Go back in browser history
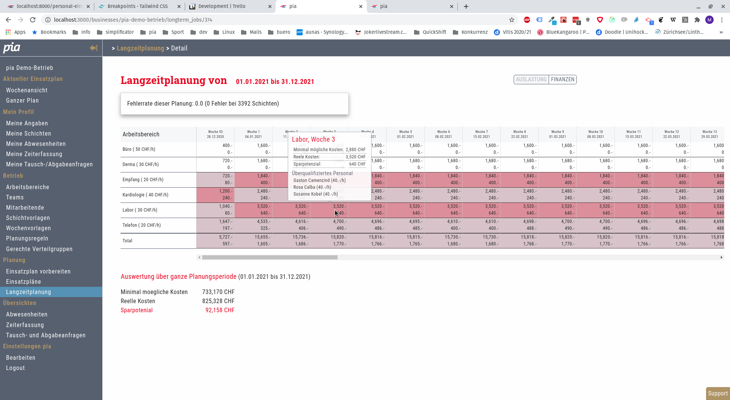 click(x=8, y=20)
